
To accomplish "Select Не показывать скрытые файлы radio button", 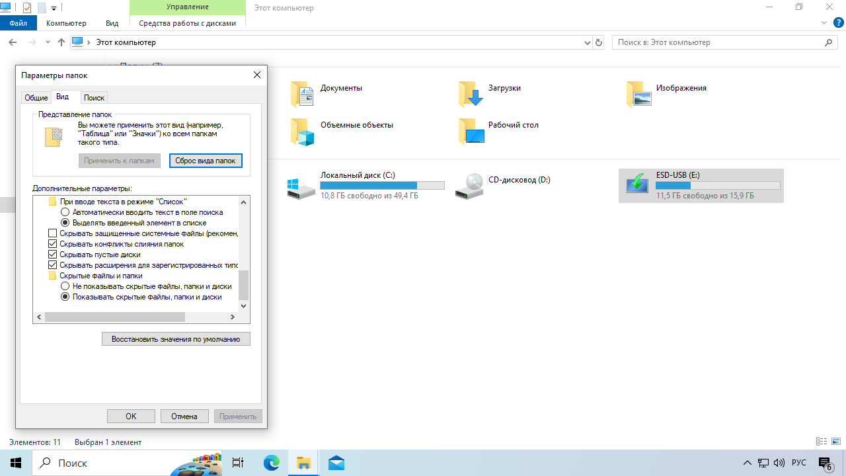I will pyautogui.click(x=65, y=286).
